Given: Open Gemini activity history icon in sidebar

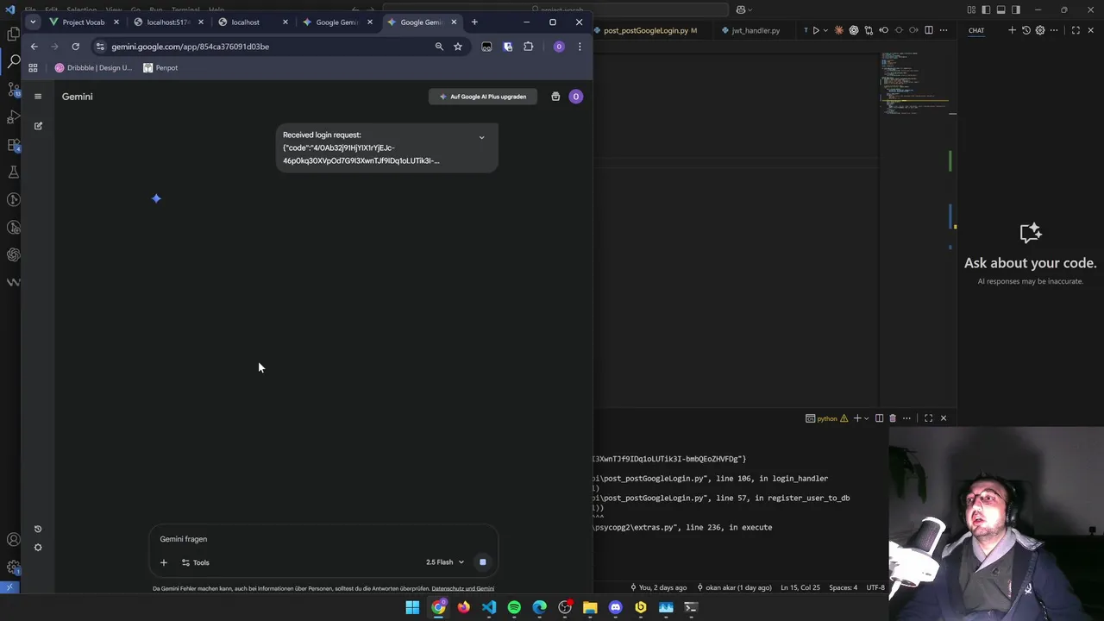Looking at the screenshot, I should 38,529.
